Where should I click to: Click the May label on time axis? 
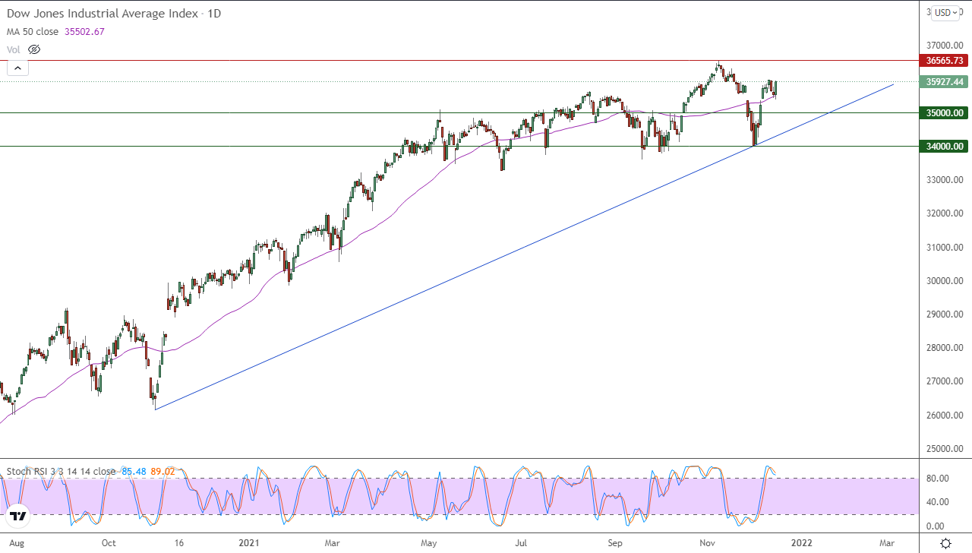point(429,544)
